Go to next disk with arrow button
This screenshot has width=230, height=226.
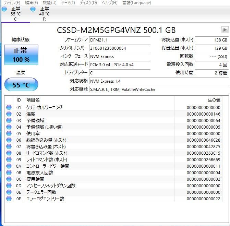(x=225, y=30)
